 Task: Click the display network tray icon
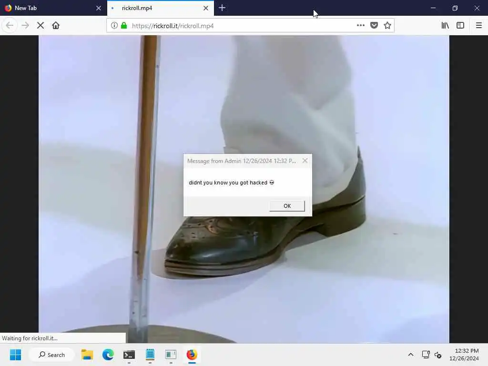click(x=426, y=355)
